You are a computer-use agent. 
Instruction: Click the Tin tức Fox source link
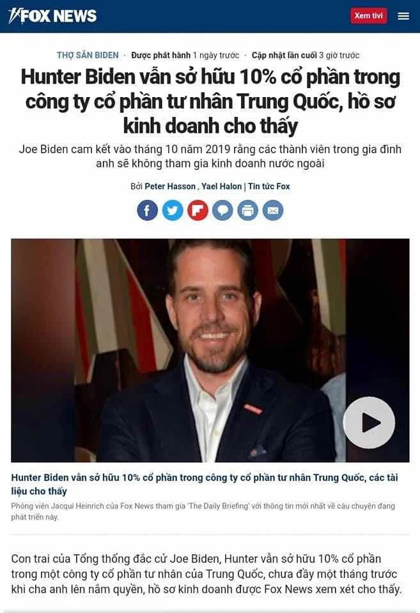point(269,186)
